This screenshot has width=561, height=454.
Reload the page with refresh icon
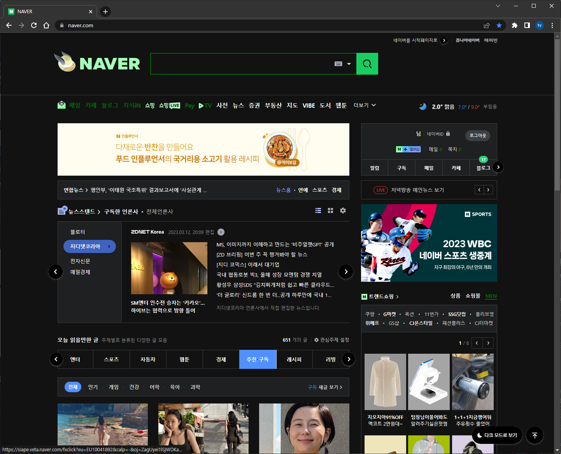[x=34, y=25]
